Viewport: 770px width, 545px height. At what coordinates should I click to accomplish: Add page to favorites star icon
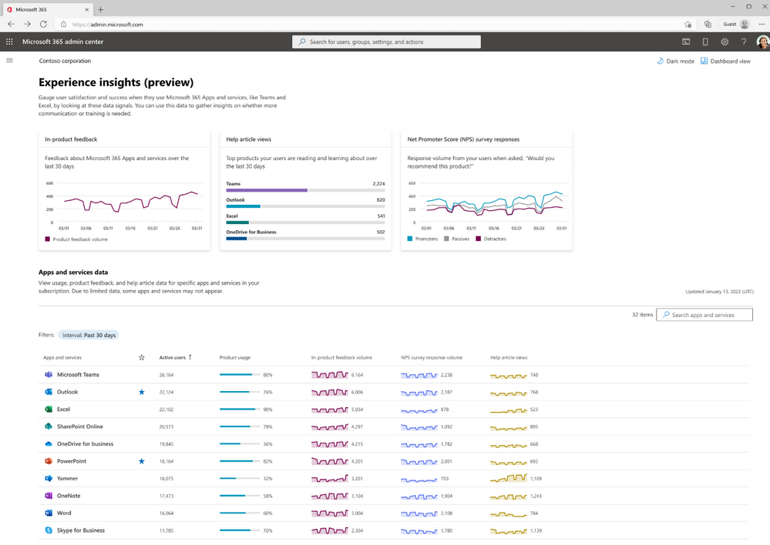tap(688, 24)
